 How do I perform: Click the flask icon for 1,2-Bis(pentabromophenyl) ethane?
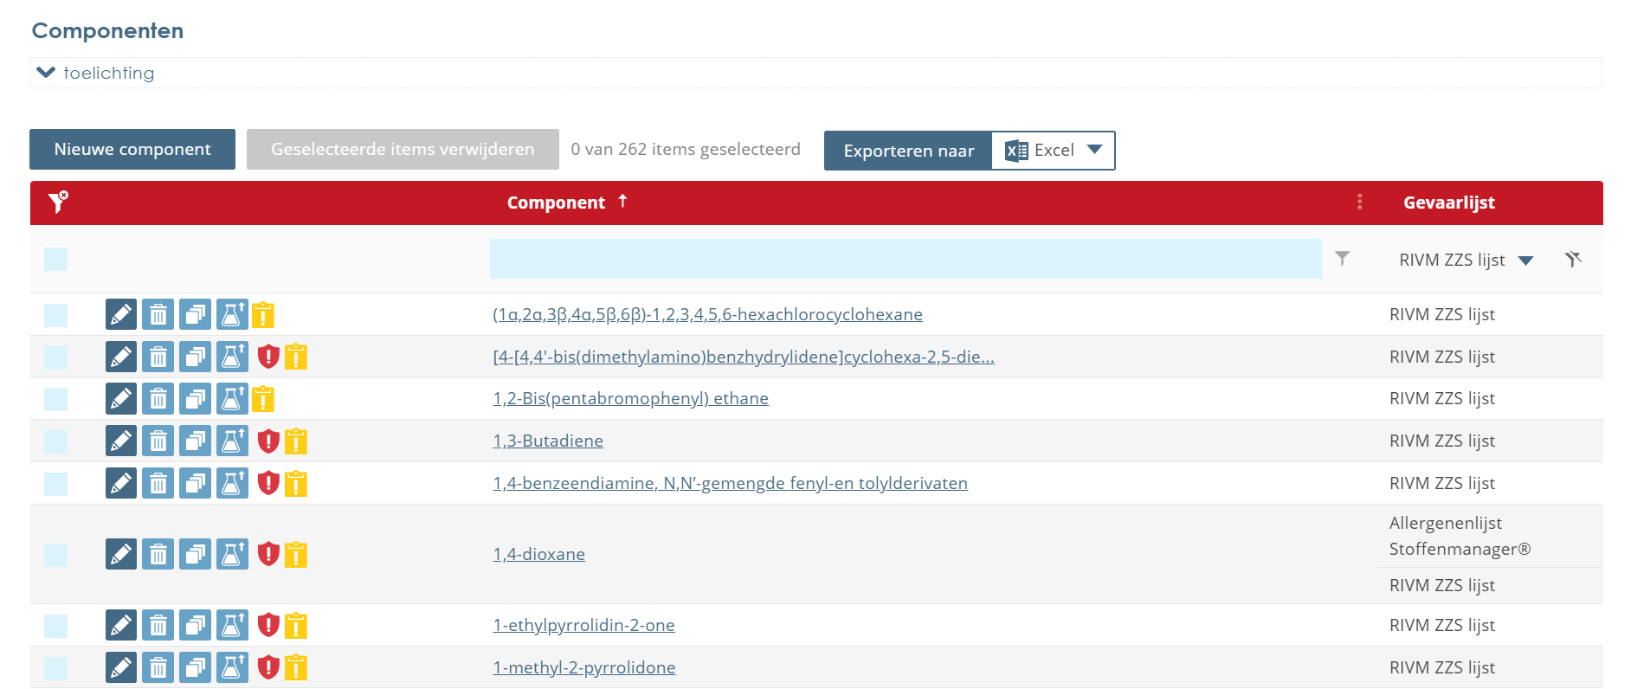[x=231, y=399]
